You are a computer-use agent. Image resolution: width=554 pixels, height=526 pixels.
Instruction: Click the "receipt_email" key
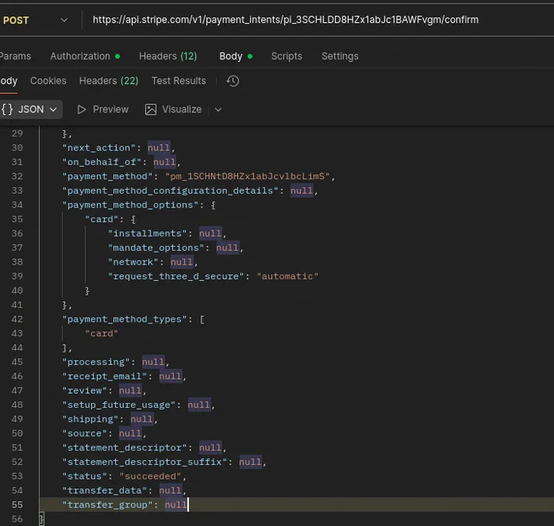click(x=104, y=376)
